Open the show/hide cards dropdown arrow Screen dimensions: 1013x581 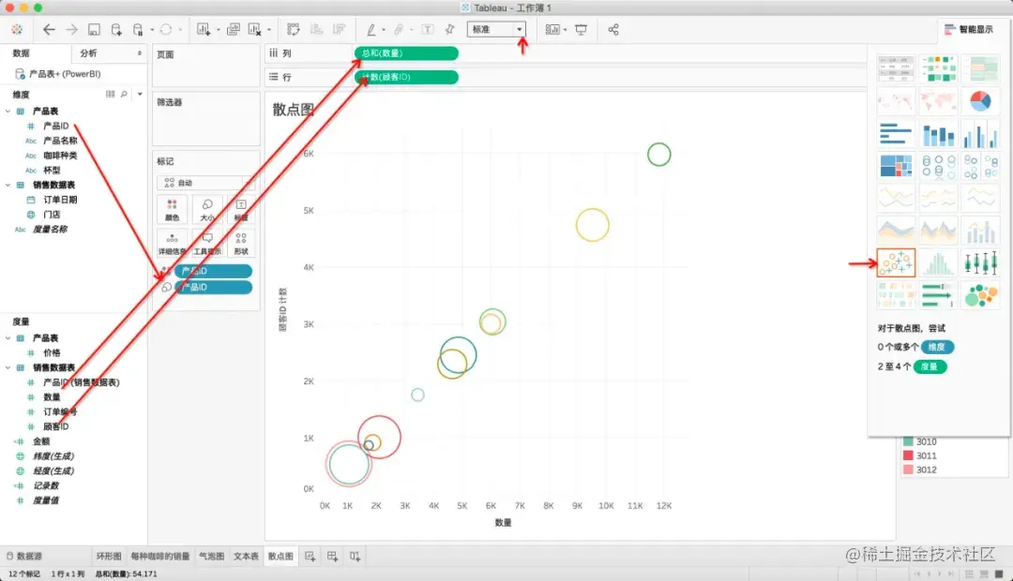(566, 30)
